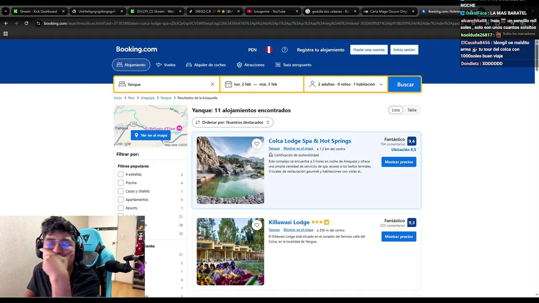Click the 222 comentarios text
The image size is (539, 303).
pyautogui.click(x=392, y=226)
